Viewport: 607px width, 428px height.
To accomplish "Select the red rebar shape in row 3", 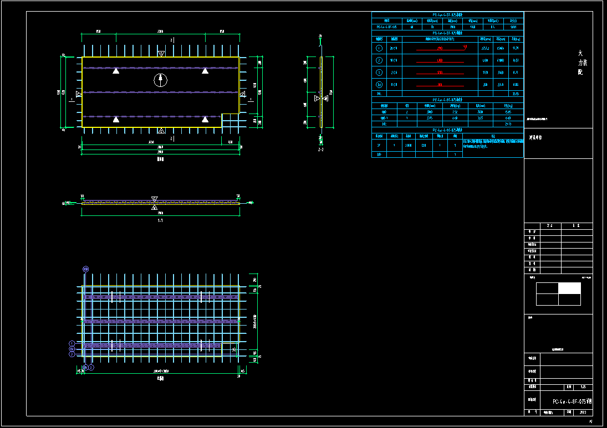I will [x=440, y=73].
